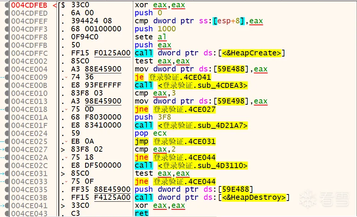Select the highlighted address 004CDFEB
The width and height of the screenshot is (357, 217).
pyautogui.click(x=29, y=5)
